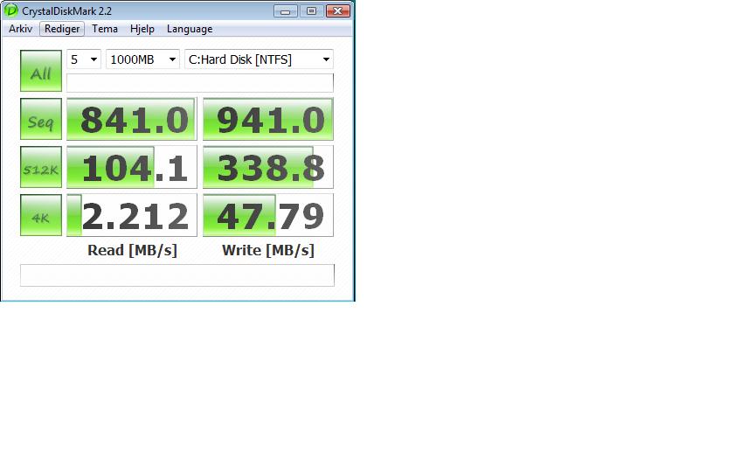Start the Seq sequential test
Viewport: 734px width, 459px height.
(x=41, y=119)
